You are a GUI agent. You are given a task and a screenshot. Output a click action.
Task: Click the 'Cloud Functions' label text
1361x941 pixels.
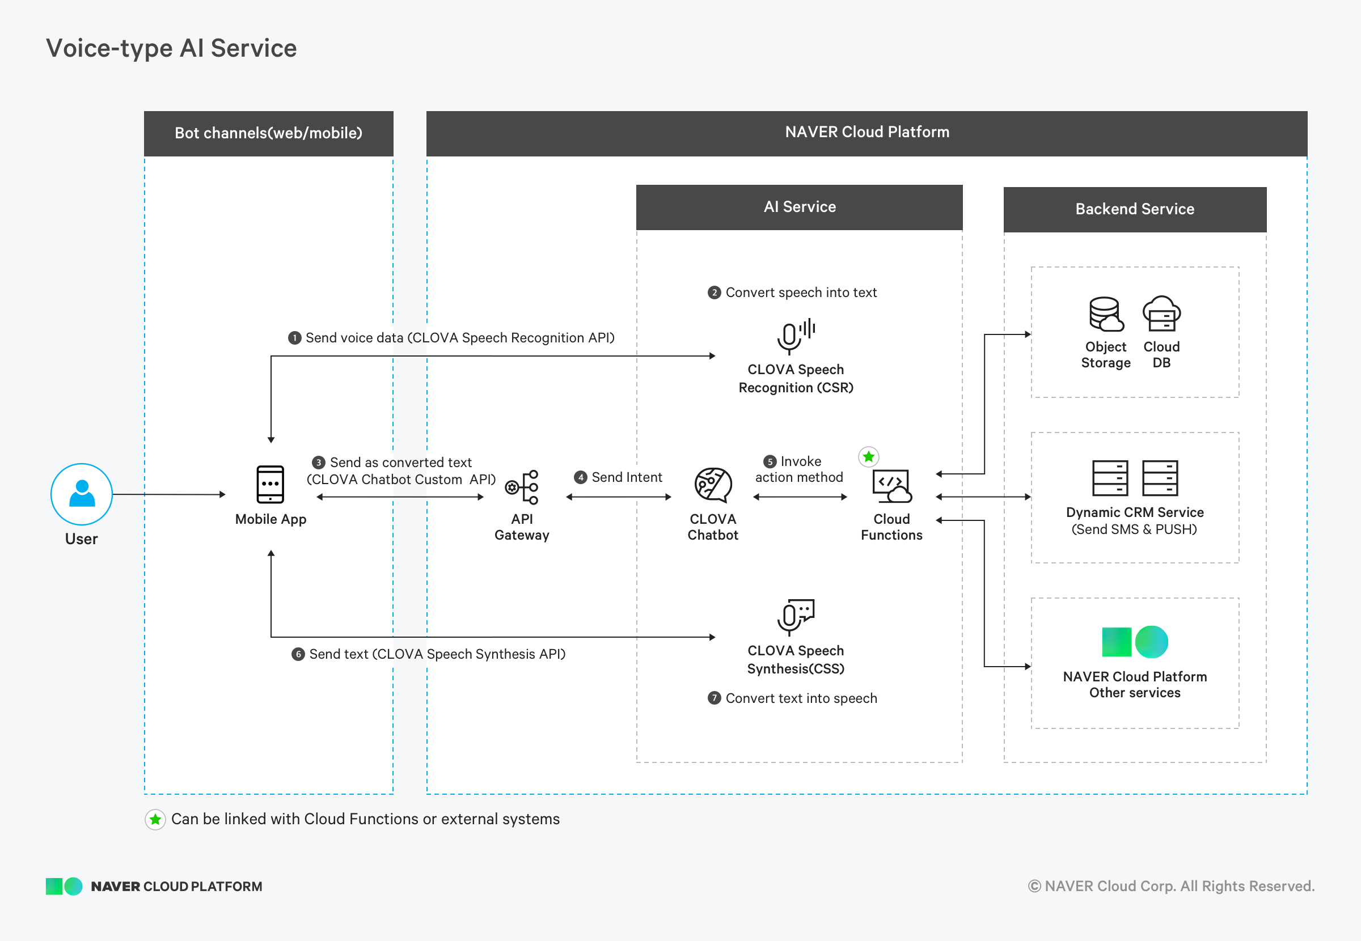click(891, 527)
